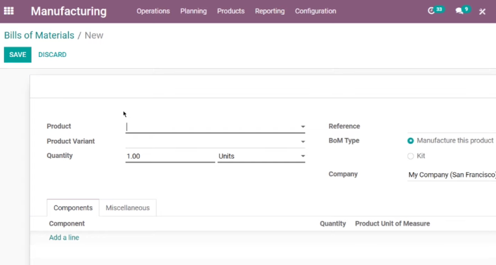The height and width of the screenshot is (265, 496).
Task: Select Manufacture this product radio button
Action: point(410,141)
